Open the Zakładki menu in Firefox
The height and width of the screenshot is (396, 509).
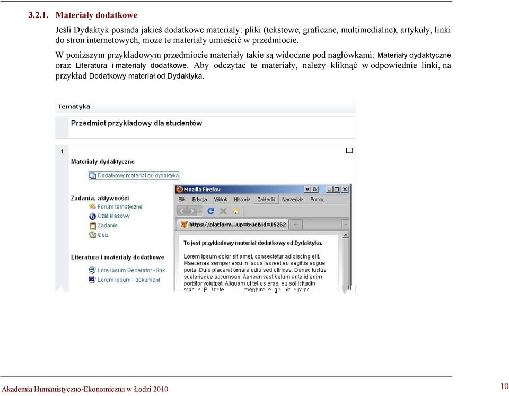coord(266,199)
